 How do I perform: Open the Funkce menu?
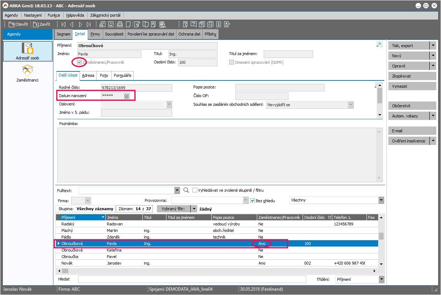(54, 15)
